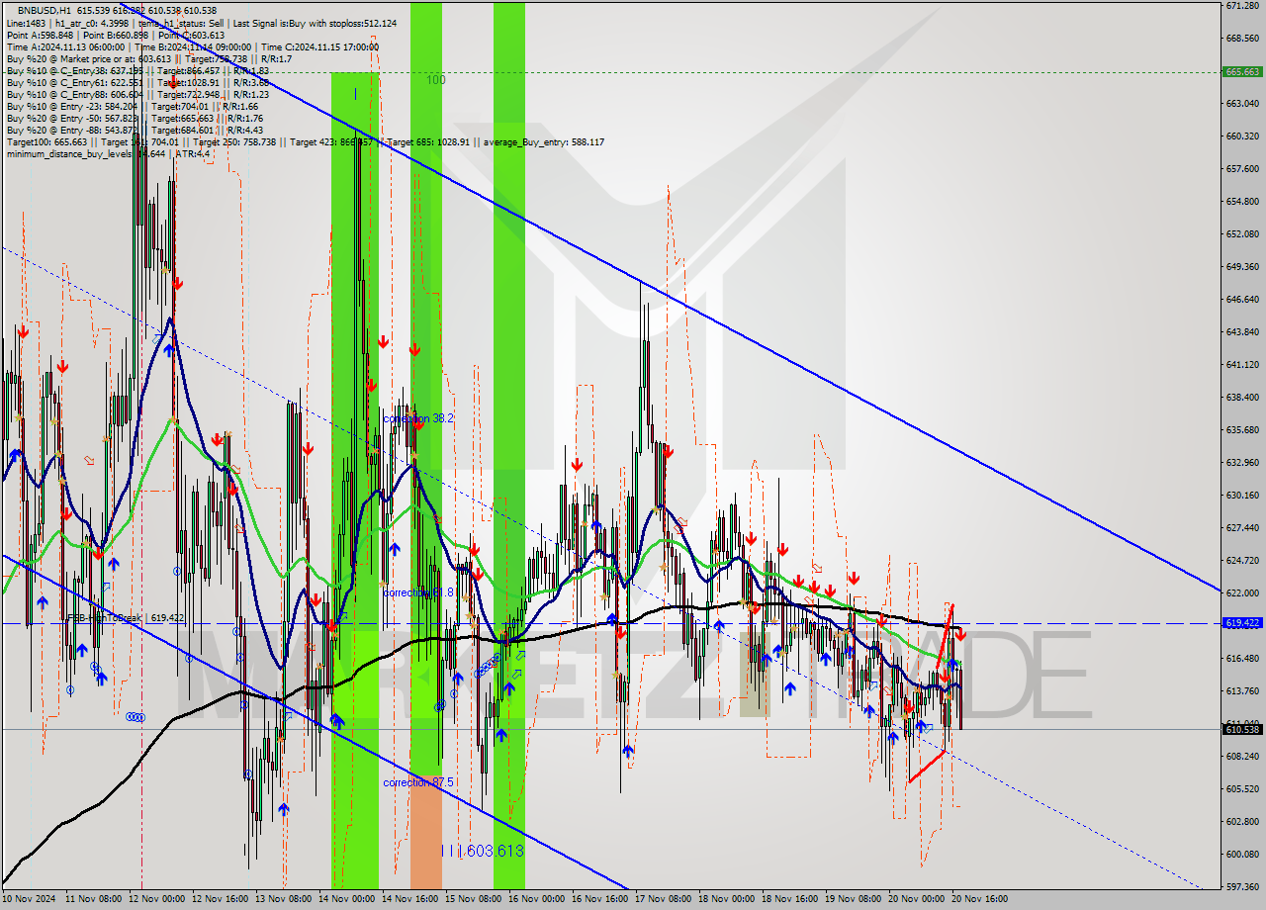The width and height of the screenshot is (1266, 910).
Task: Click the 'correction 38.2' label
Action: tap(418, 418)
